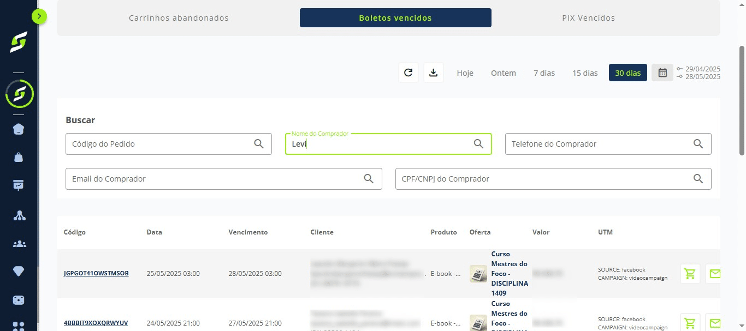Viewport: 746px width, 331px height.
Task: Open the network nodes sidebar icon
Action: click(x=19, y=215)
